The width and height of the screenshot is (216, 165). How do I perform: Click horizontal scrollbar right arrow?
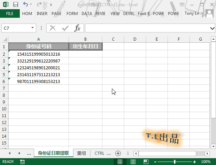[207, 153]
